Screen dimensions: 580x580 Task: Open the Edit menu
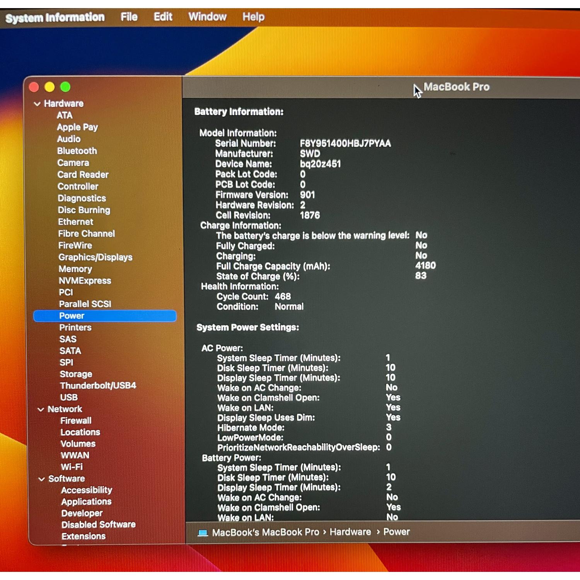[163, 17]
